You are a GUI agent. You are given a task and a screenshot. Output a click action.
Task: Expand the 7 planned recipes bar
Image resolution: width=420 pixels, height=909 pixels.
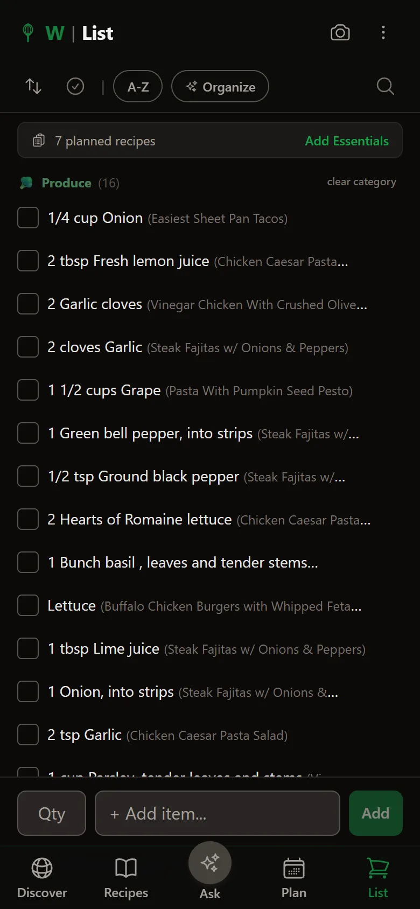click(x=162, y=141)
